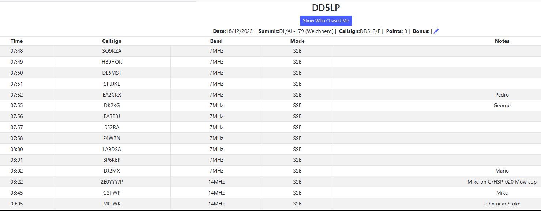Click the Callsign column header
541x215 pixels.
(x=112, y=41)
